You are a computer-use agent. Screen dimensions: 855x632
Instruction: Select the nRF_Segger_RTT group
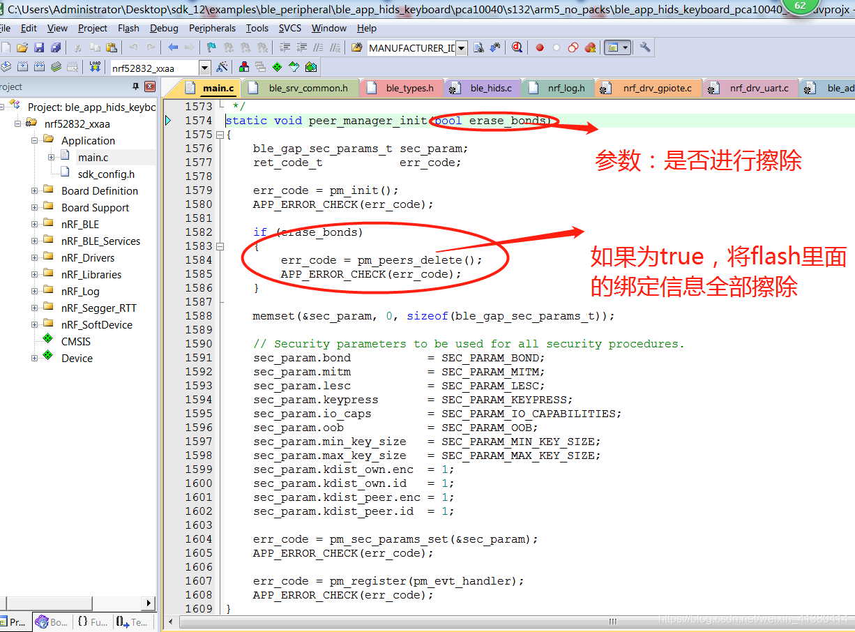(99, 308)
